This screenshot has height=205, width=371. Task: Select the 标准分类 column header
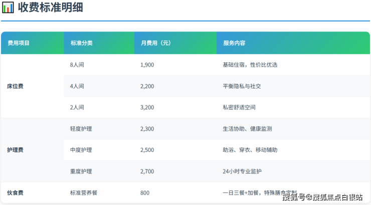tap(81, 43)
